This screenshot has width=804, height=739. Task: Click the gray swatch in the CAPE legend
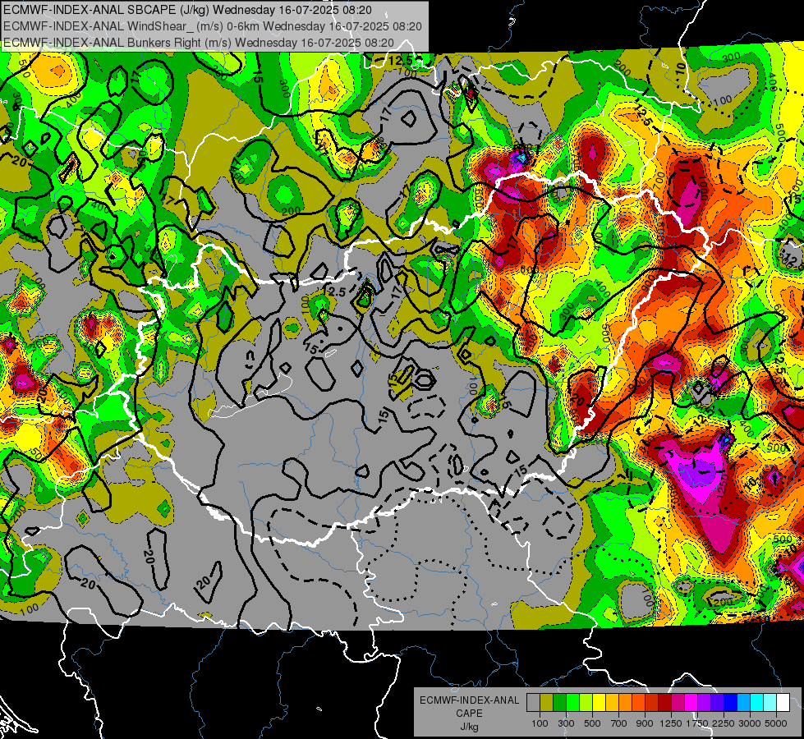coord(533,702)
